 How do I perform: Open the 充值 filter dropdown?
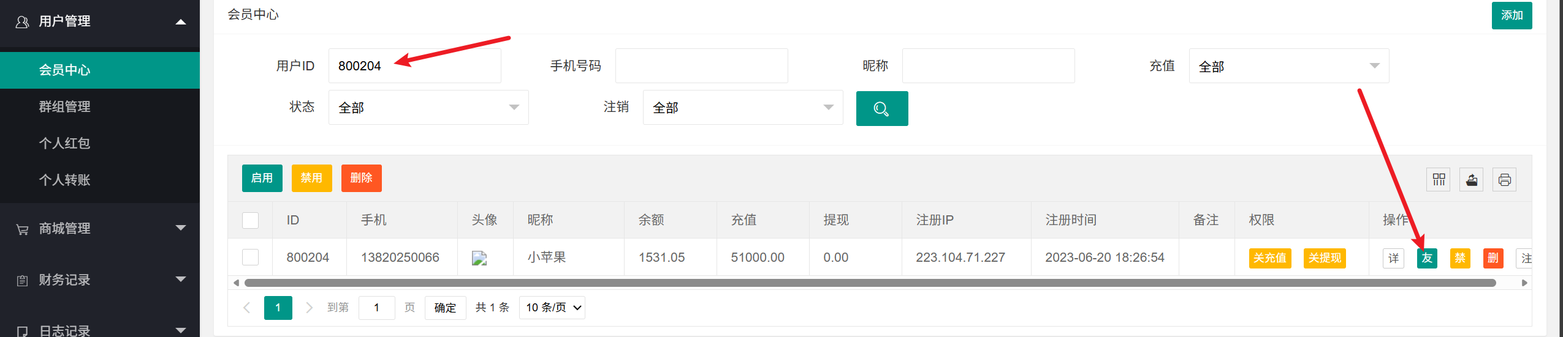click(1288, 66)
